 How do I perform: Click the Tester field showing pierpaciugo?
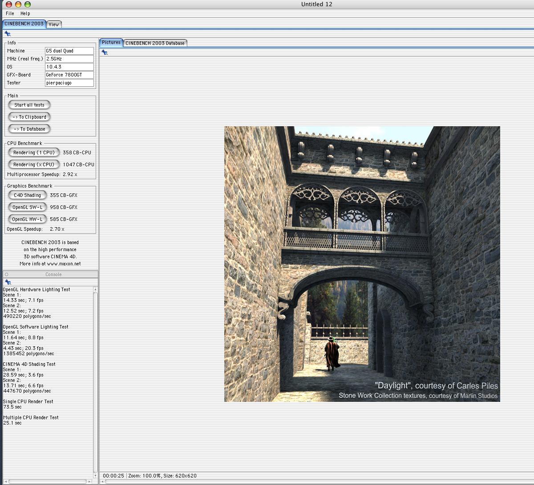click(x=69, y=83)
